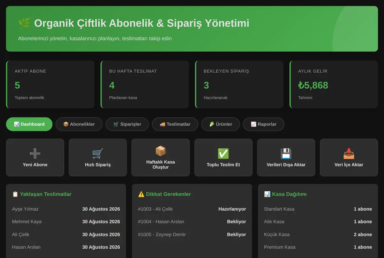Click the inbox tray icon above Veri İçe Aktar
384x258 pixels.
tap(349, 154)
